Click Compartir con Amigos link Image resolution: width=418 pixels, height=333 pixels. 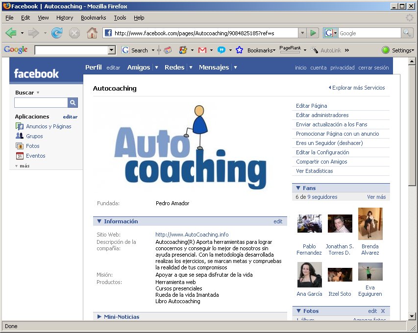tap(321, 162)
